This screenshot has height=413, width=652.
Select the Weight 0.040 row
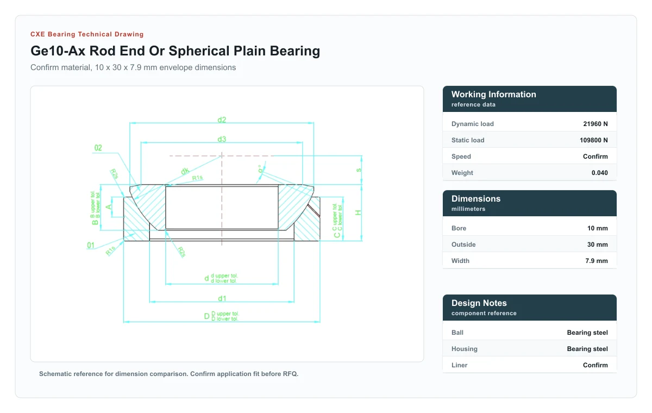pyautogui.click(x=530, y=173)
